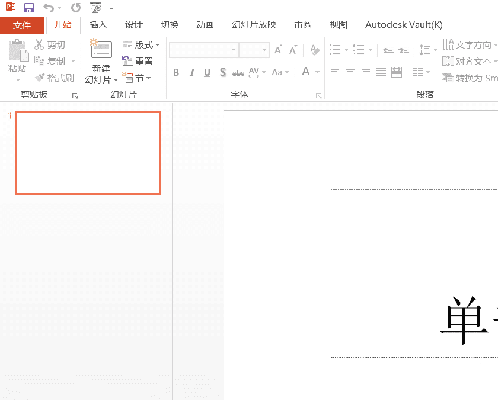The height and width of the screenshot is (400, 498).
Task: Justify the text
Action: [381, 72]
